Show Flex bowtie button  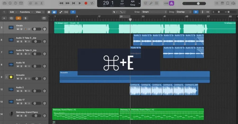tap(66, 12)
